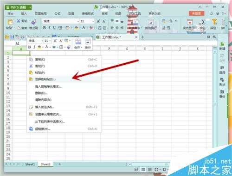The image size is (232, 176).
Task: Choose 超链接(H) from the context menu
Action: (64, 129)
